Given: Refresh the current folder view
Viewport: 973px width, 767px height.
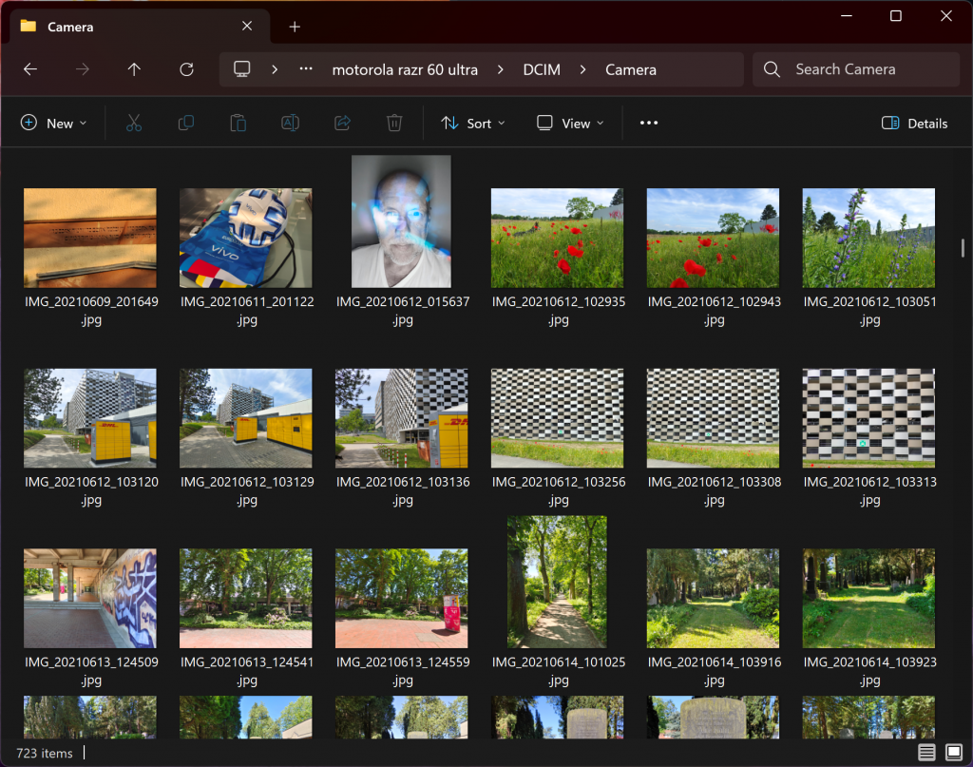Looking at the screenshot, I should coord(186,69).
